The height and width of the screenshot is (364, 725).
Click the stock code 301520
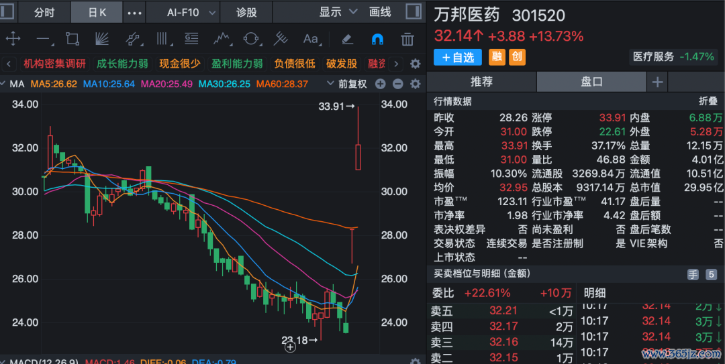click(x=538, y=15)
